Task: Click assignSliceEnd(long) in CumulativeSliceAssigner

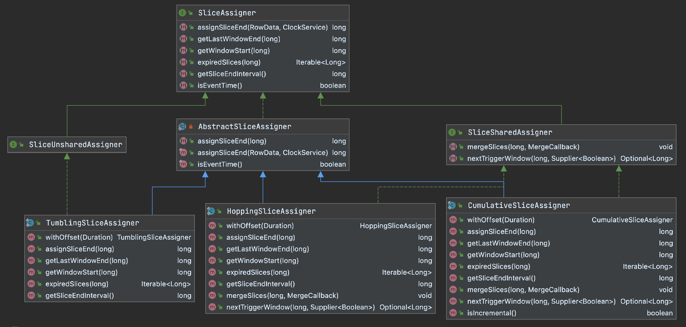Action: point(502,231)
